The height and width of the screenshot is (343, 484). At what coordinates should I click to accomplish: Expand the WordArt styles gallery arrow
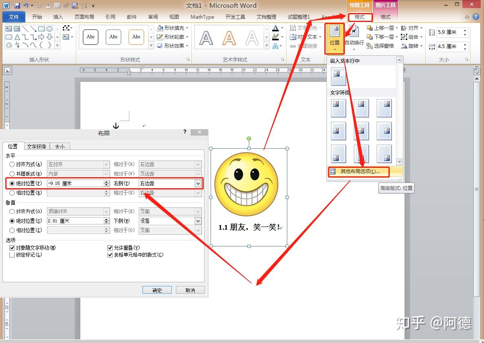(267, 46)
